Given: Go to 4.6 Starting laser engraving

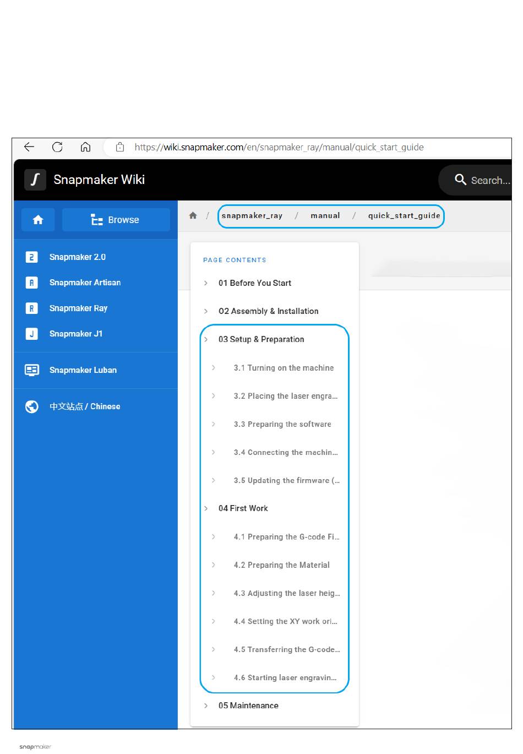Looking at the screenshot, I should tap(285, 677).
